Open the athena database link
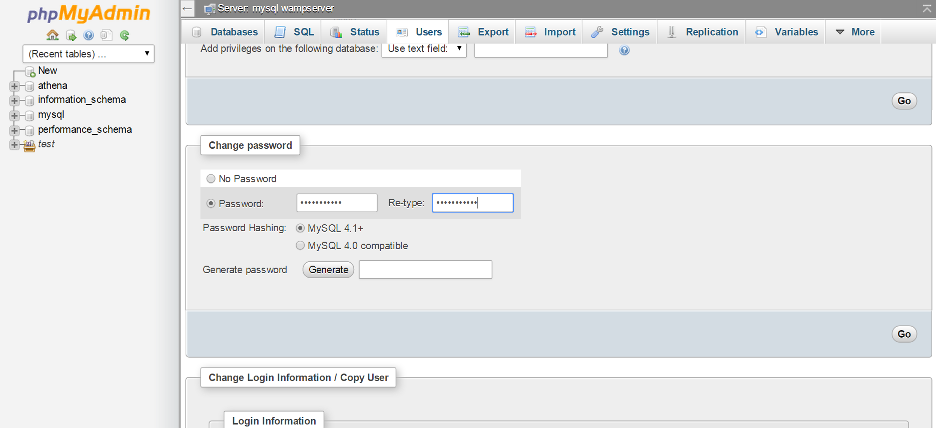 point(53,85)
